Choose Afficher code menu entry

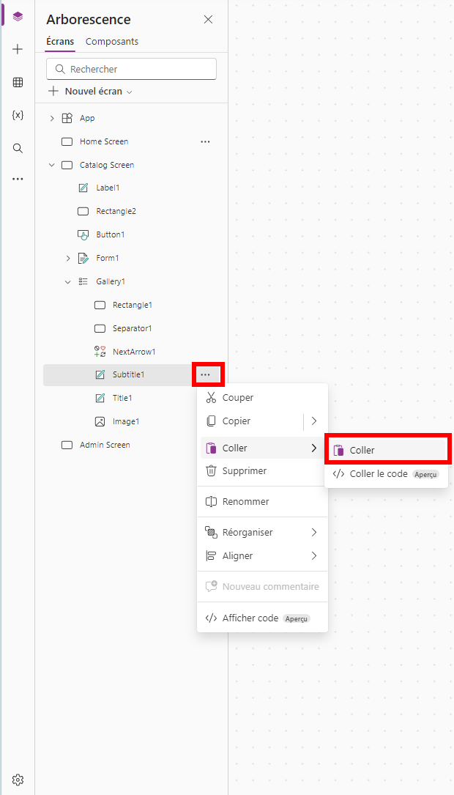pos(262,618)
